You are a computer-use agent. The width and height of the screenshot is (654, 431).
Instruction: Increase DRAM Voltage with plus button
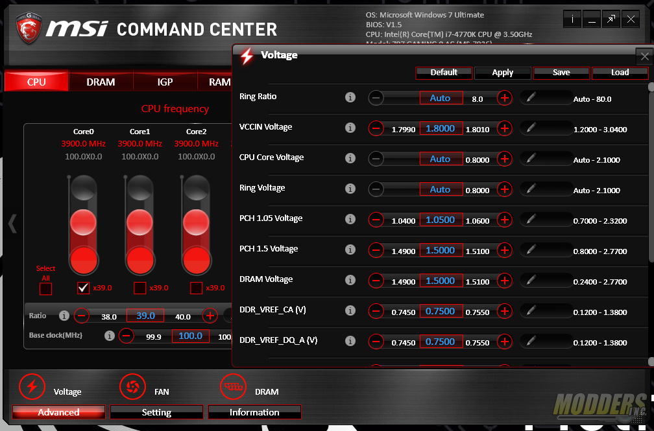pyautogui.click(x=505, y=281)
